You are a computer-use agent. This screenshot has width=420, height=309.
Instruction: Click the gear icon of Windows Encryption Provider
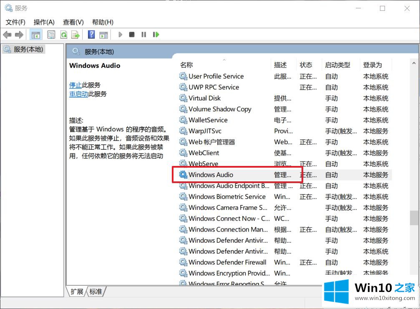click(183, 274)
